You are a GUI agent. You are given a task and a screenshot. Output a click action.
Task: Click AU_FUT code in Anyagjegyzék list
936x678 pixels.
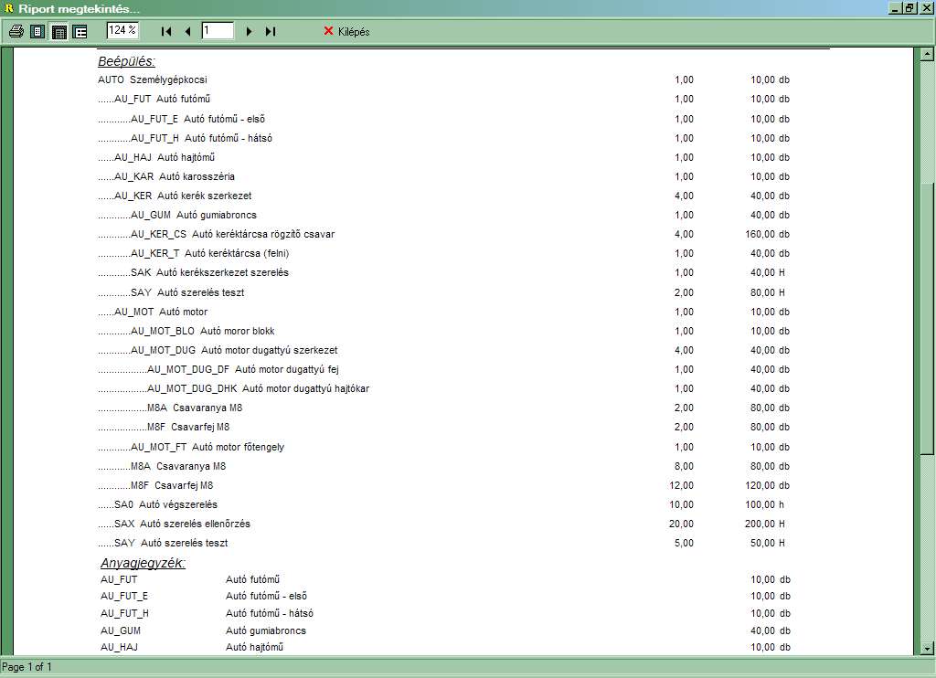tap(119, 579)
